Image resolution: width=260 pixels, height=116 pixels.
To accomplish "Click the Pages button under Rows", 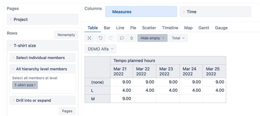I will 67,111.
